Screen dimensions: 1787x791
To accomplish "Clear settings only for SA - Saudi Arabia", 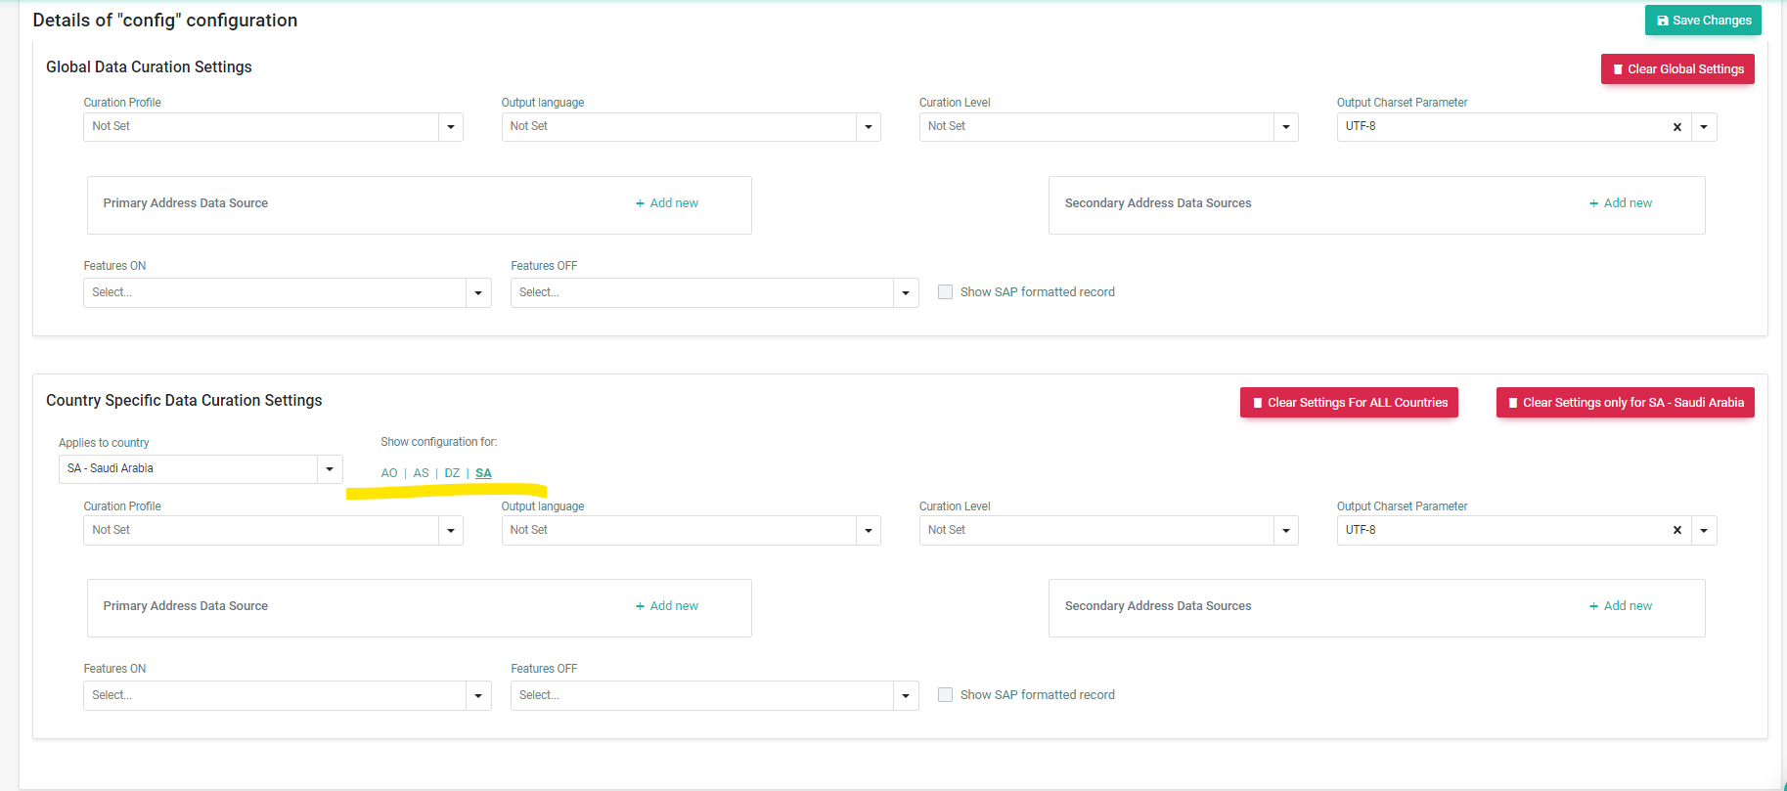I will (1625, 403).
